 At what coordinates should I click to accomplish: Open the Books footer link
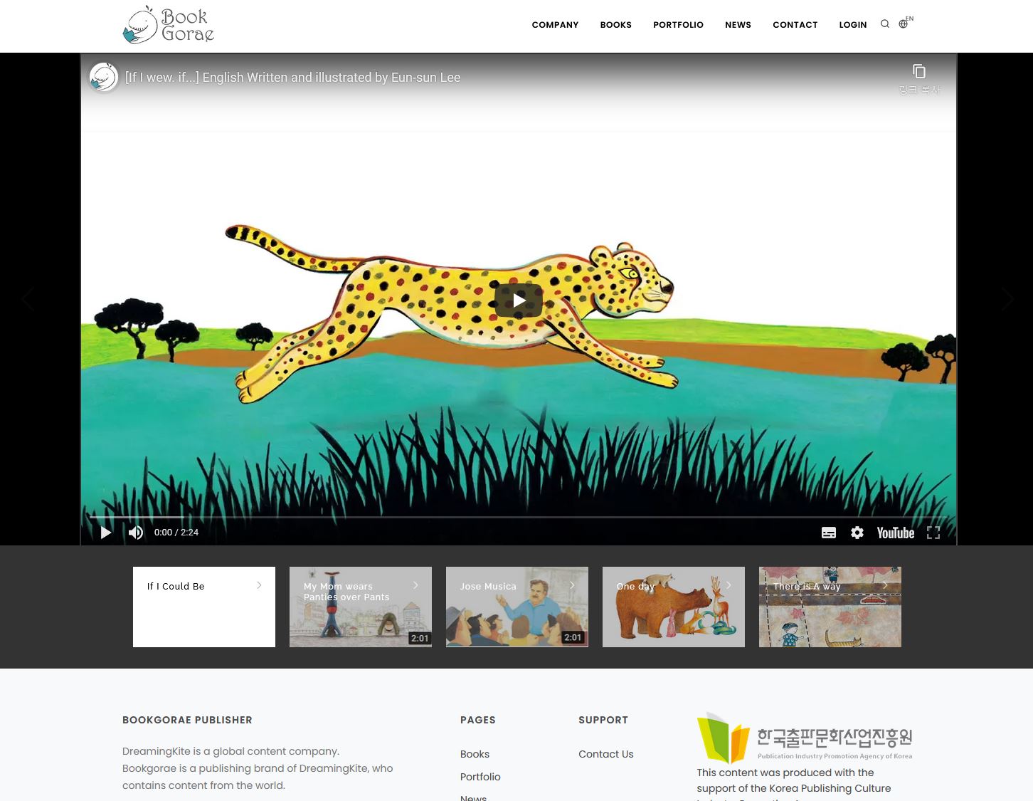tap(475, 754)
